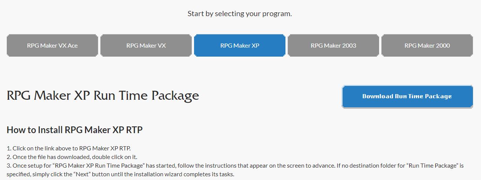Image resolution: width=481 pixels, height=180 pixels.
Task: Open the RPG Maker 2003 tab
Action: tap(333, 45)
